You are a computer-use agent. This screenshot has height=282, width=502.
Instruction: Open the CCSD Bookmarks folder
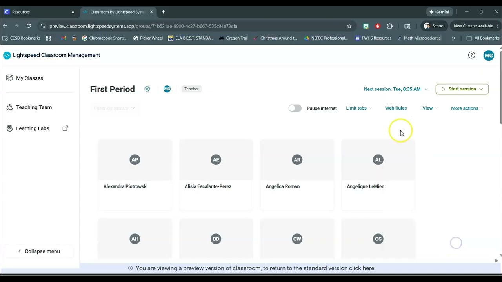[22, 38]
